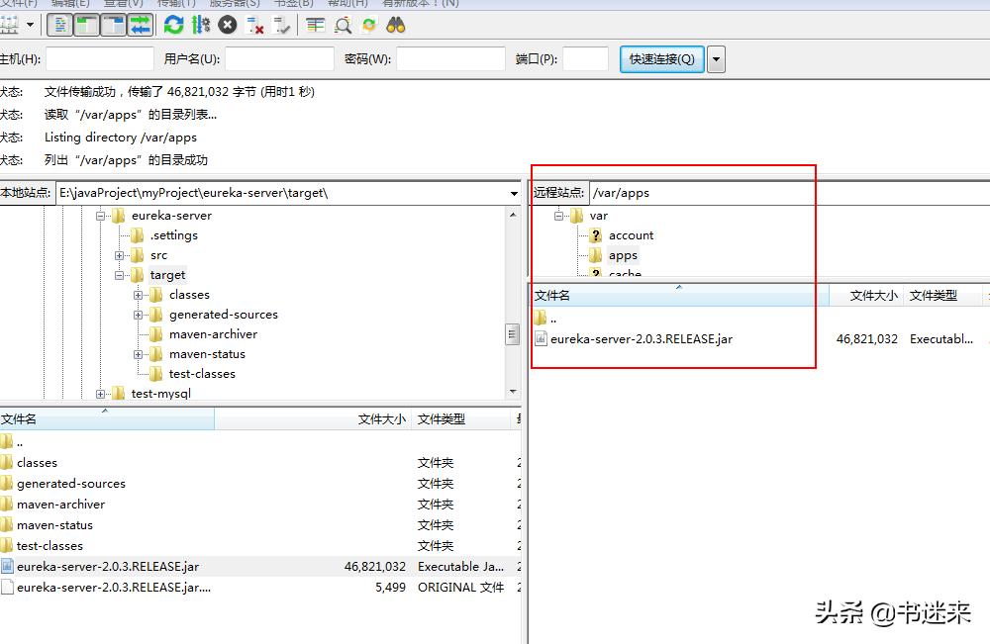Select the apps folder in remote tree
Image resolution: width=990 pixels, height=644 pixels.
click(623, 255)
